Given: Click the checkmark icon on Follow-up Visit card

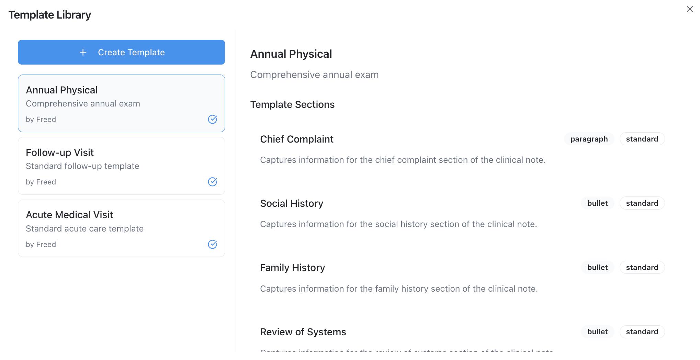Looking at the screenshot, I should (x=213, y=182).
